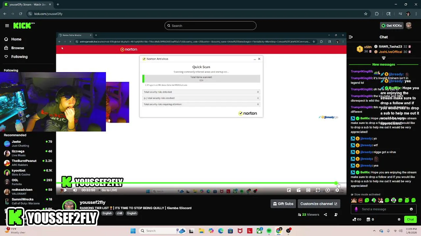Viewport: 421px width, 236px height.
Task: Click the streamer avatar beside youssef2fly
Action: pos(69,205)
